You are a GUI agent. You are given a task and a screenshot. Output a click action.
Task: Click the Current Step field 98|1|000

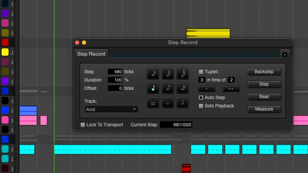176,125
